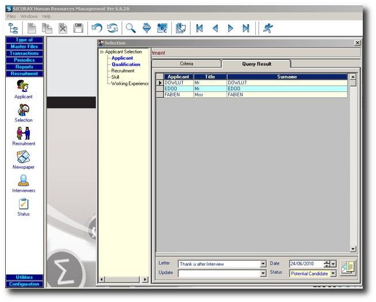Switch to the Criteria tab

pyautogui.click(x=186, y=64)
